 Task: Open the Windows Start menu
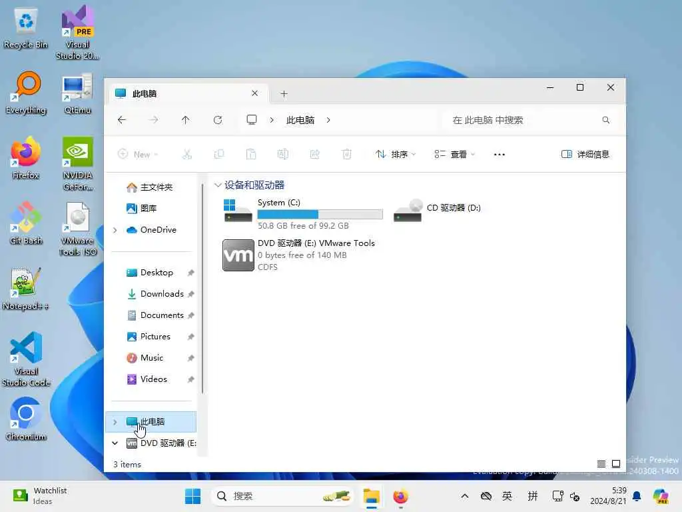pos(192,496)
